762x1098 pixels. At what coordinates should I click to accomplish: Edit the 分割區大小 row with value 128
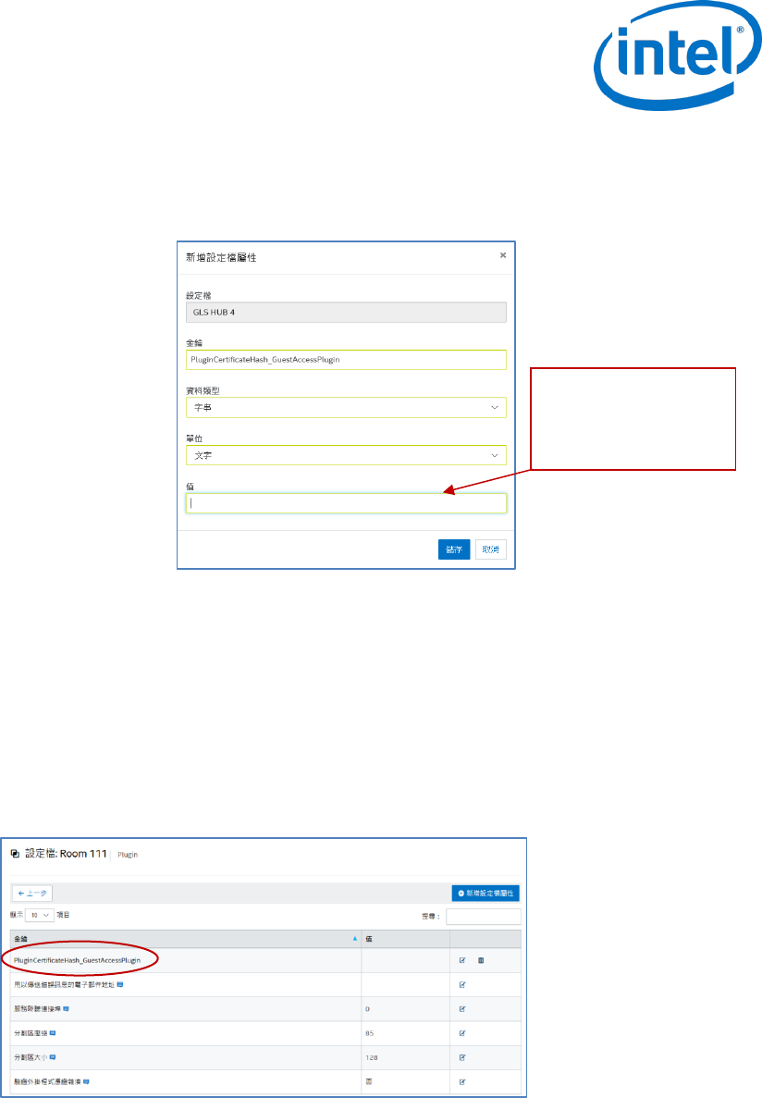pyautogui.click(x=462, y=1057)
